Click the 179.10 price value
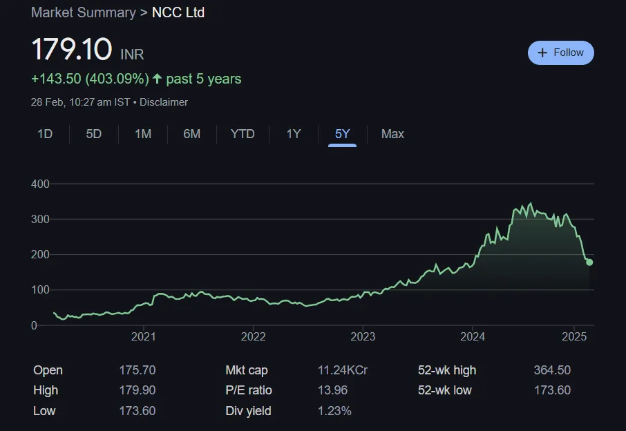 72,50
